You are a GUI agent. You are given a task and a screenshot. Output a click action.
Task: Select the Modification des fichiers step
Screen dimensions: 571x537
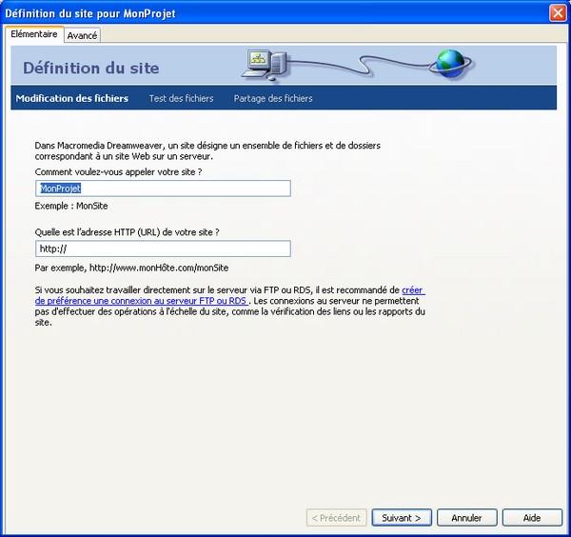(72, 98)
